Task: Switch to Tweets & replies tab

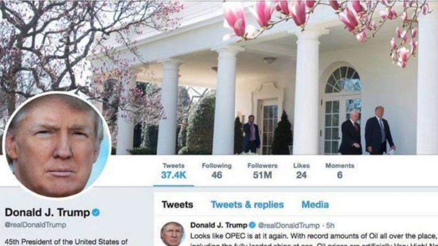Action: click(x=247, y=204)
